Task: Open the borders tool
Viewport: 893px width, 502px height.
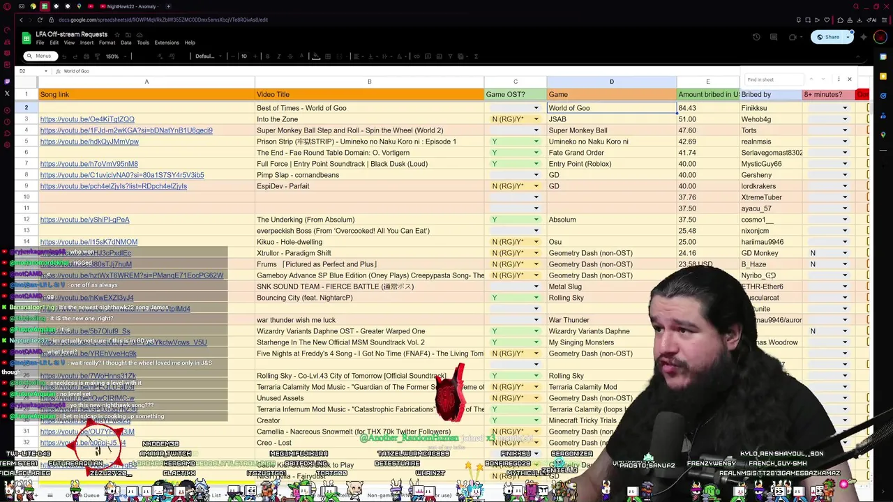Action: tap(327, 56)
